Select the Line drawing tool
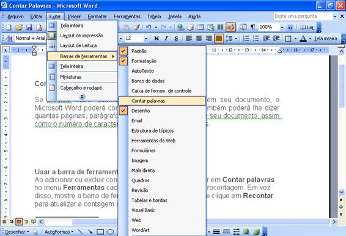Viewport: 346px width, 236px height. (x=80, y=232)
